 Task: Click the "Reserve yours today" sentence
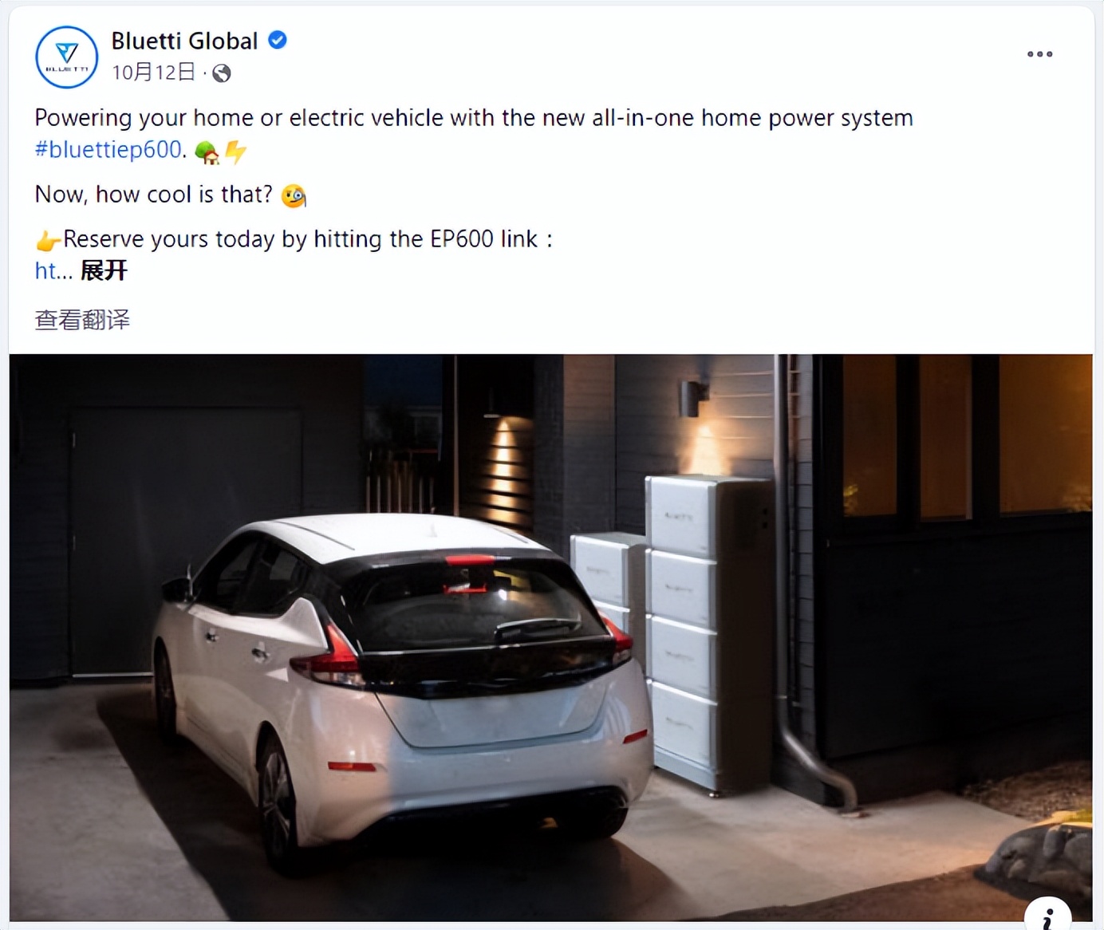tap(307, 239)
